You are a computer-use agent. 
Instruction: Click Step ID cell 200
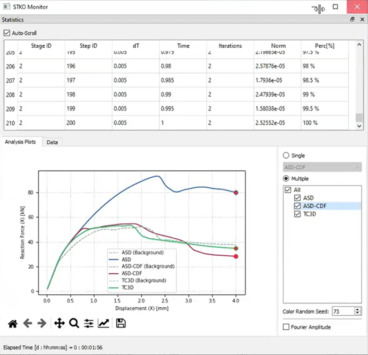(x=88, y=122)
